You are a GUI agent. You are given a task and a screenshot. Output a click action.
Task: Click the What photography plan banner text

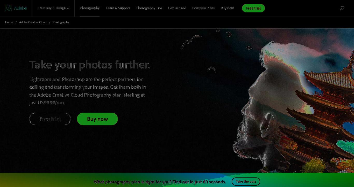pos(160,182)
